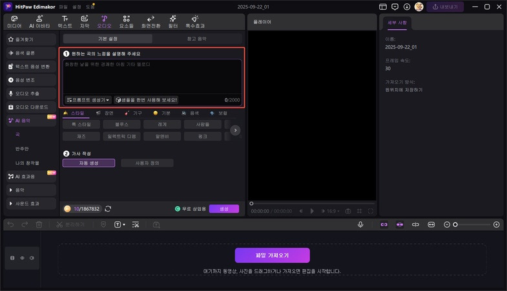This screenshot has width=507, height=291.
Task: Click the snapshot camera icon in player
Action: (348, 211)
